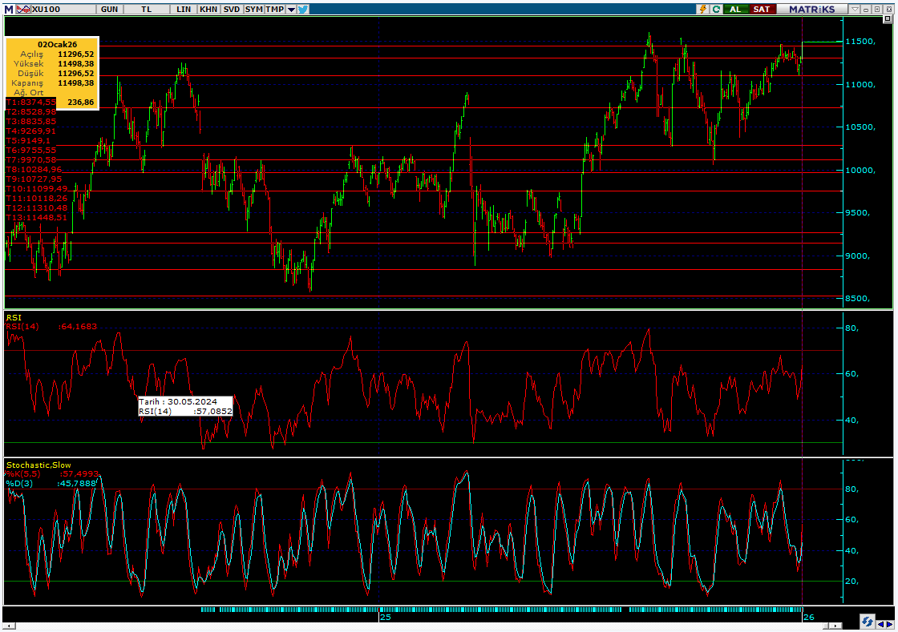
Task: Click the blue sync arrows icon
Action: (x=867, y=621)
